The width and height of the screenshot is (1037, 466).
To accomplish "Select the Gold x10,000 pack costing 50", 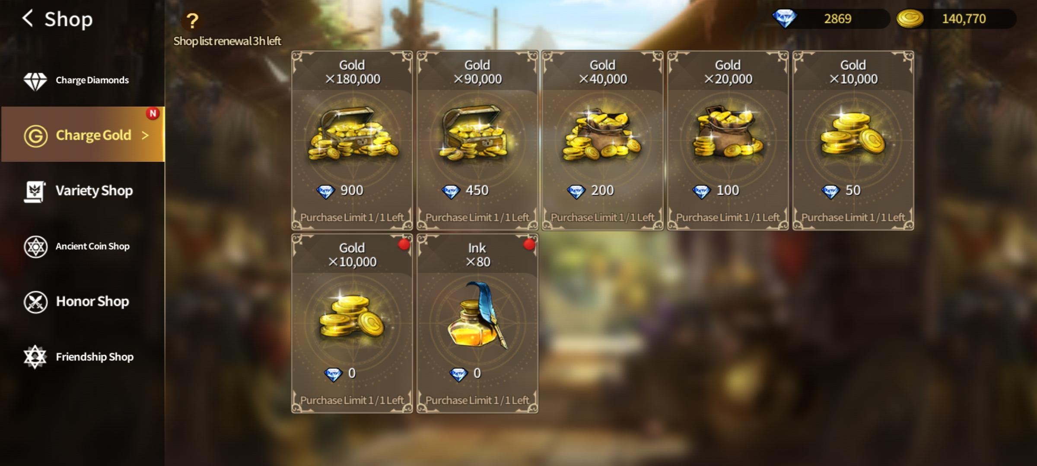I will [x=853, y=141].
